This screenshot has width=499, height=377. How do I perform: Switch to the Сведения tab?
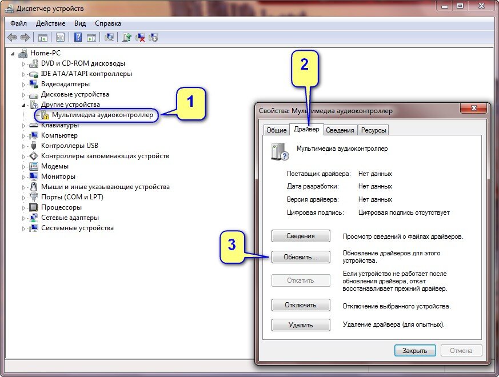[x=340, y=130]
